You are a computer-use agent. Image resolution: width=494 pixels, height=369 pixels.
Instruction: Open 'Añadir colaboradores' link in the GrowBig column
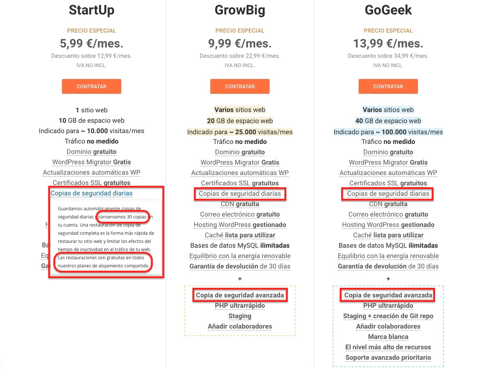240,326
